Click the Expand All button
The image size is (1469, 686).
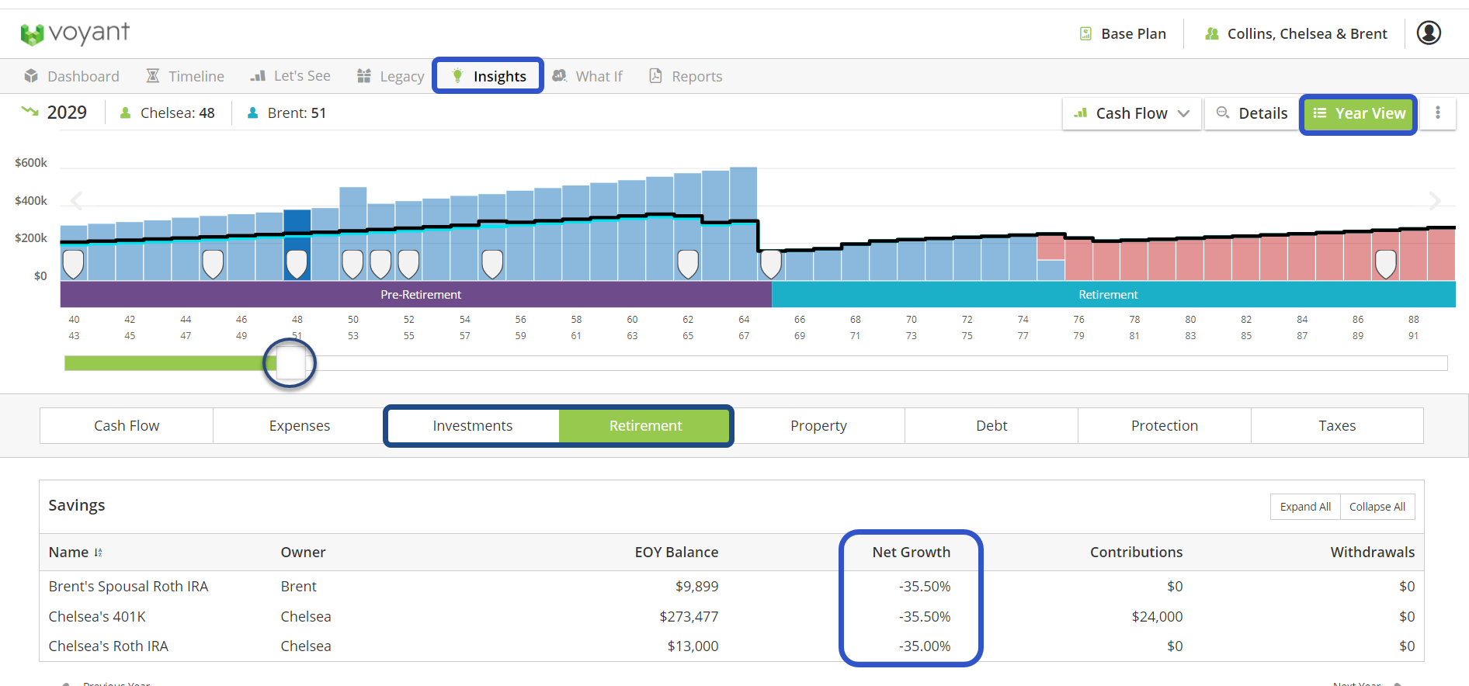click(x=1305, y=507)
